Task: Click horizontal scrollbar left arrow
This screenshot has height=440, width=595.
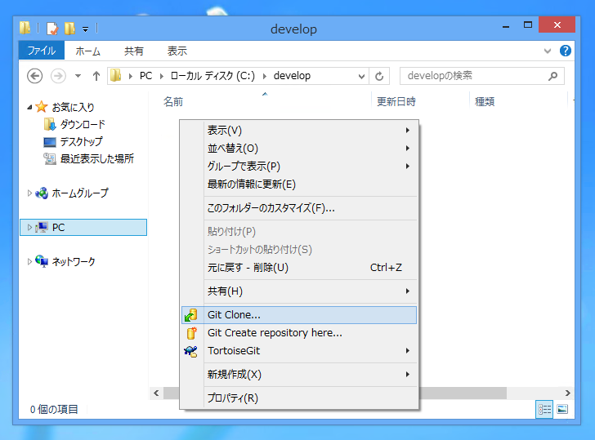Action: pos(156,393)
